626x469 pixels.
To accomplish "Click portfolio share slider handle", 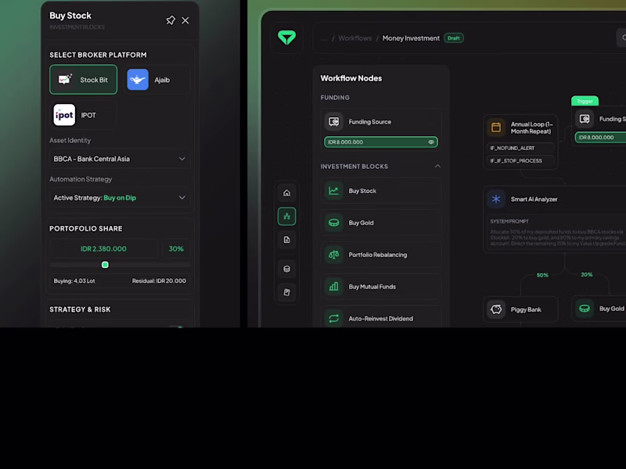I will [105, 265].
